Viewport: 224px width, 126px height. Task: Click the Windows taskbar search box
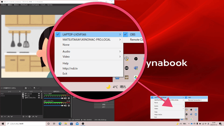coord(26,124)
